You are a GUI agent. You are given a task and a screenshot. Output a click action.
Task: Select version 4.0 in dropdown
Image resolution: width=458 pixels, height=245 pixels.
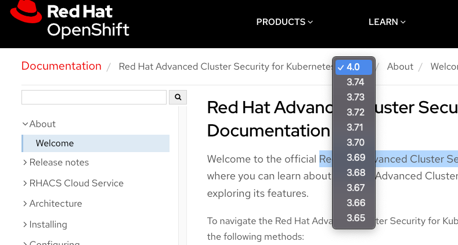pyautogui.click(x=354, y=67)
